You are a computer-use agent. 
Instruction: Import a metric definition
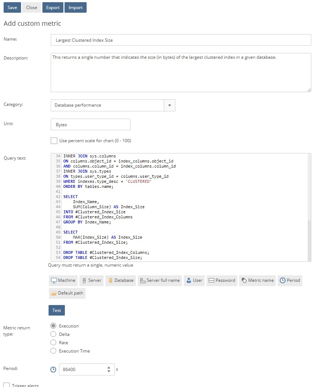[x=75, y=7]
